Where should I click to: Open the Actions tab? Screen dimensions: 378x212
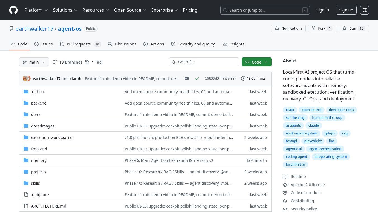[154, 44]
